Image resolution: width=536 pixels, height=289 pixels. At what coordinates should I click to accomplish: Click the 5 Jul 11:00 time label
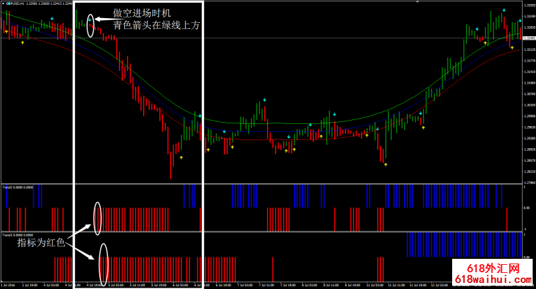coord(138,285)
